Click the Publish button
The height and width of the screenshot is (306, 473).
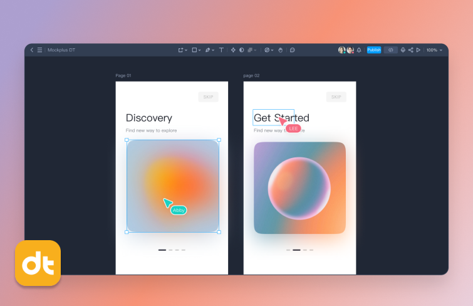[x=374, y=50]
